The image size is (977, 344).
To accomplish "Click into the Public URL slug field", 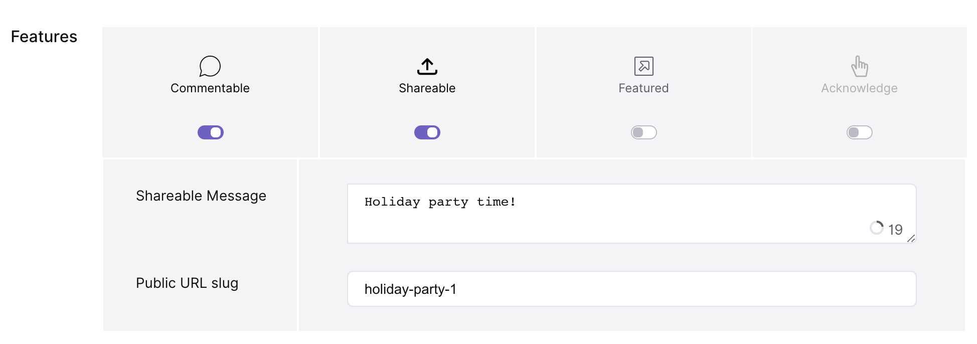I will point(631,289).
